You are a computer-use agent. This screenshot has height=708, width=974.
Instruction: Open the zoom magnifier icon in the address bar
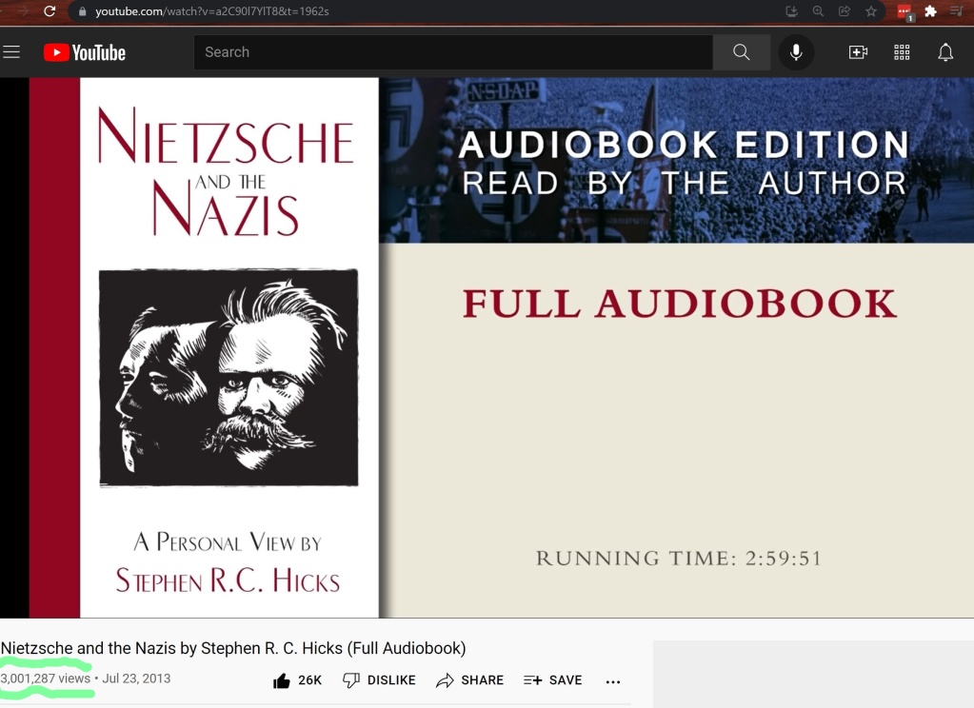818,11
